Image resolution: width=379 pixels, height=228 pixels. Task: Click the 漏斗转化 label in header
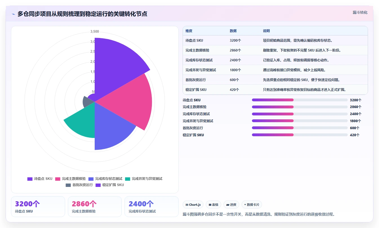point(360,13)
